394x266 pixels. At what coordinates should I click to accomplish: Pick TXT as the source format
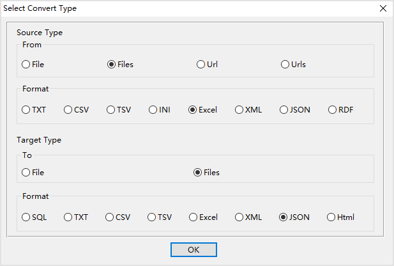click(x=26, y=110)
